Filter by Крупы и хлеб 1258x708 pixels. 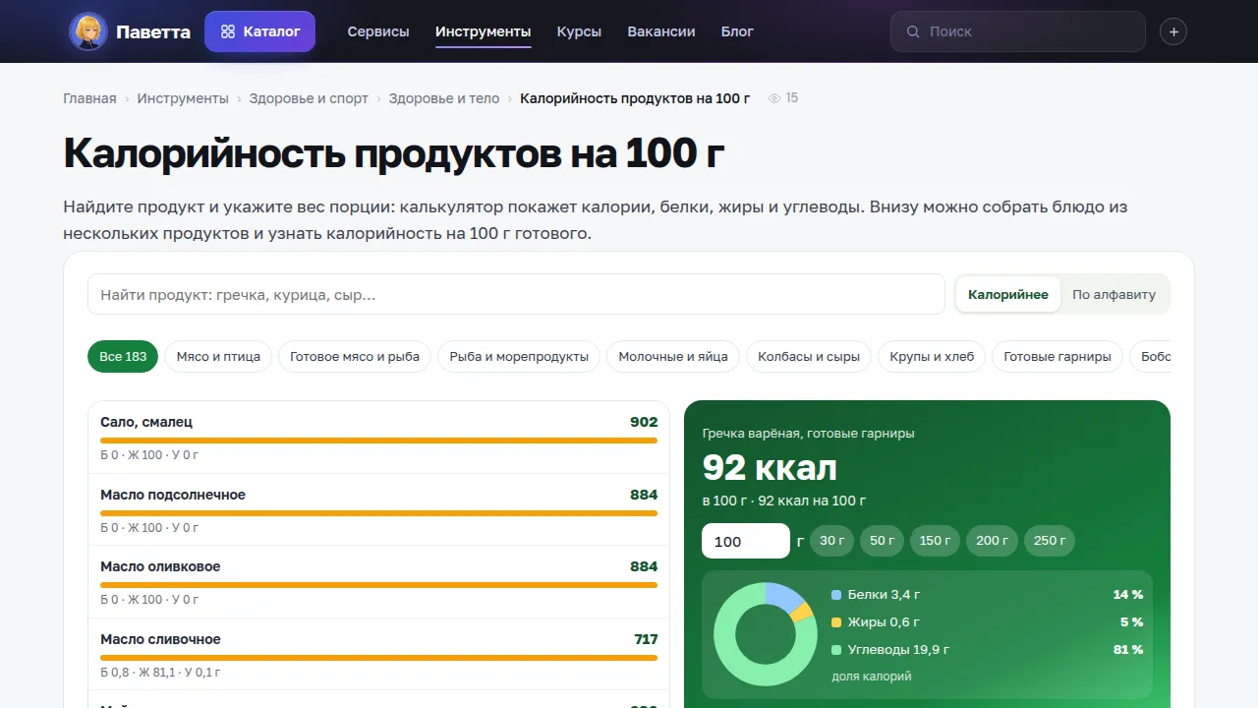(x=932, y=356)
